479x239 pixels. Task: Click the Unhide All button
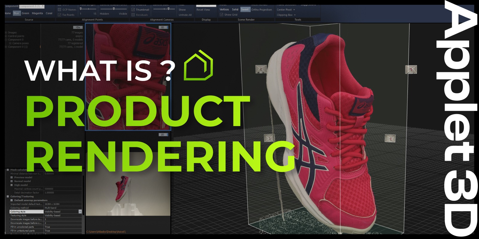[185, 15]
